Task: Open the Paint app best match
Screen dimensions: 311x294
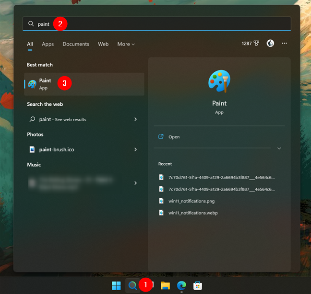Action: 84,84
